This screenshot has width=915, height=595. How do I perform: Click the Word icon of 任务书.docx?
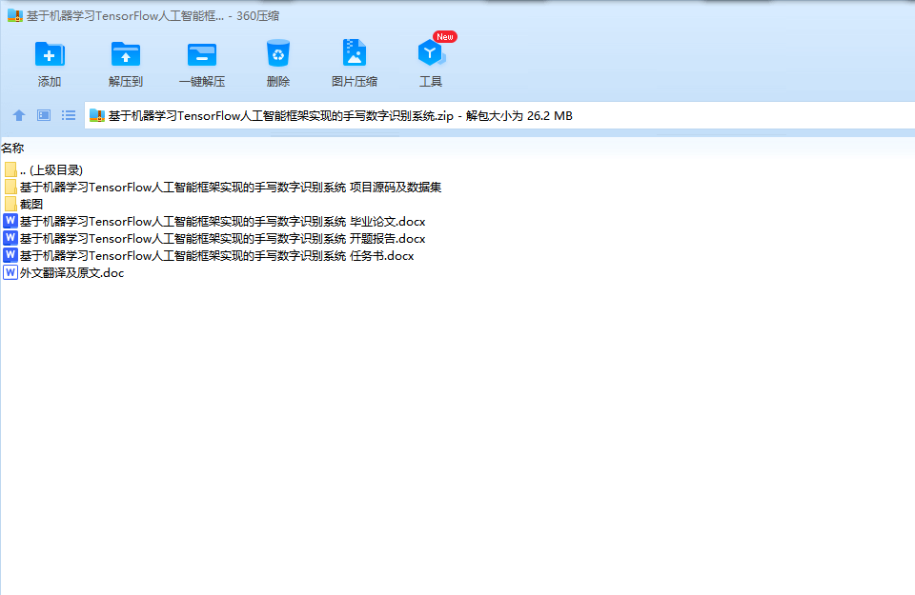click(10, 255)
